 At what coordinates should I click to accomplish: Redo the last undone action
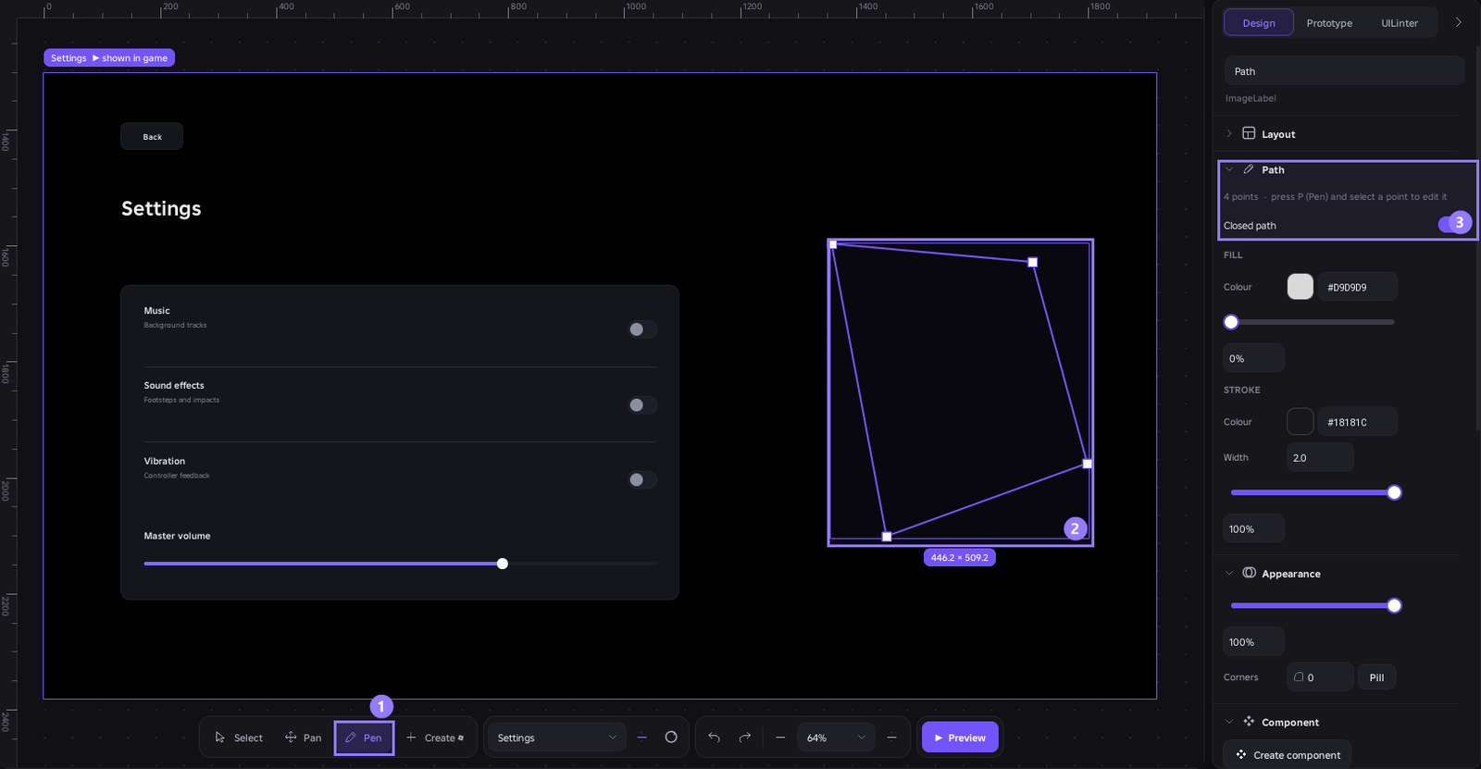(x=745, y=738)
